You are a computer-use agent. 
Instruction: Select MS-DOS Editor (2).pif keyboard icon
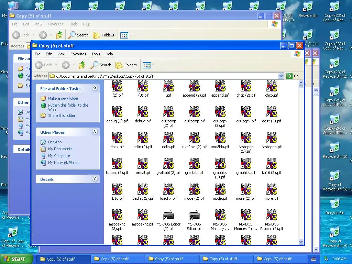168,215
